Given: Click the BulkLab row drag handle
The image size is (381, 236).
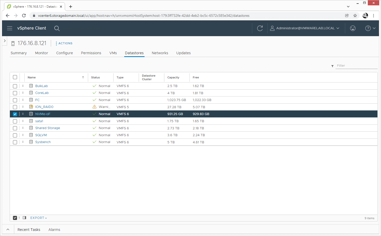Looking at the screenshot, I should 23,86.
